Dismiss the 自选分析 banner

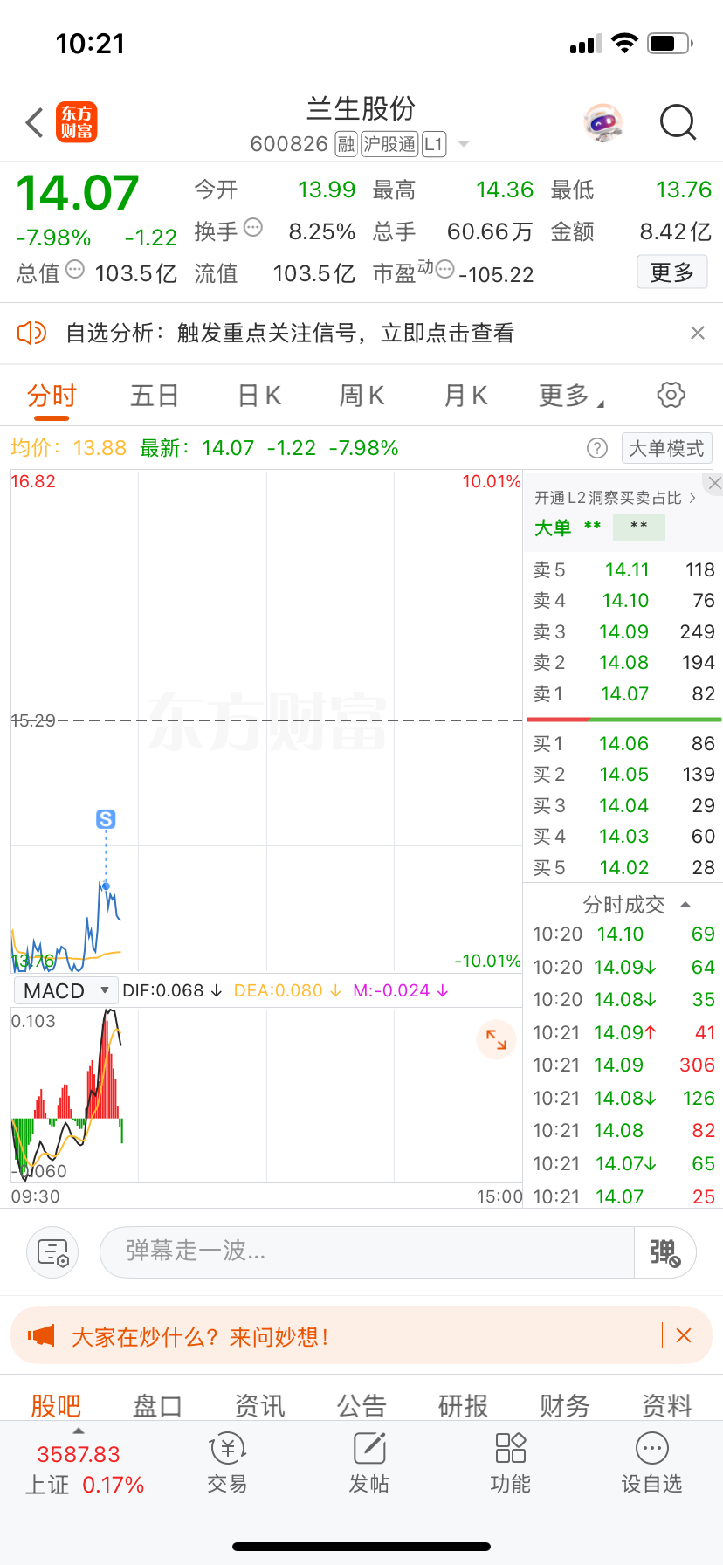698,333
